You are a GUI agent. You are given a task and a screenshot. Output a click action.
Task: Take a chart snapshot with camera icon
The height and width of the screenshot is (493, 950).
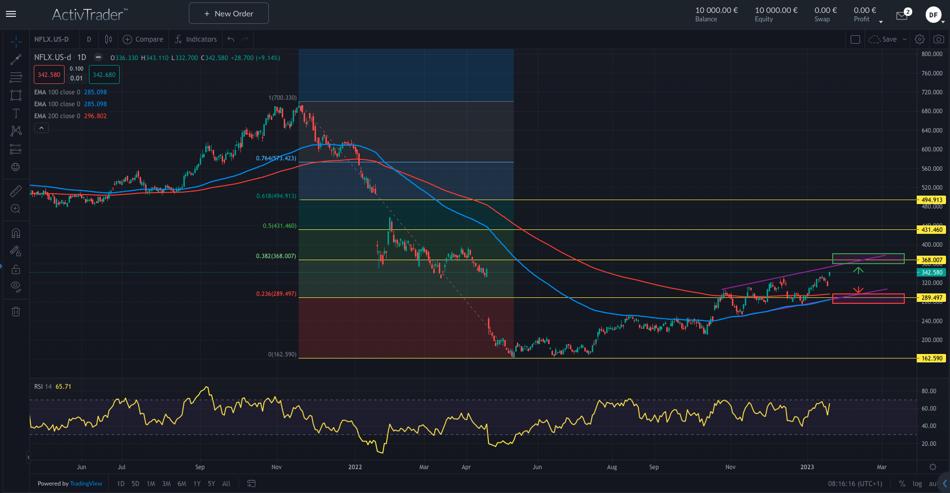(x=939, y=39)
